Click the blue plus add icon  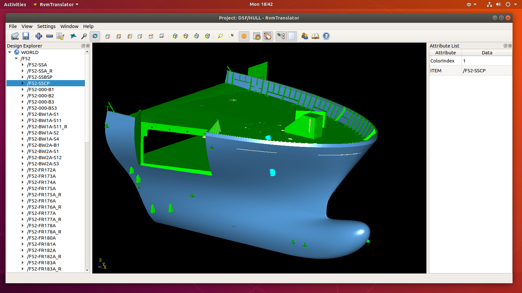point(39,36)
